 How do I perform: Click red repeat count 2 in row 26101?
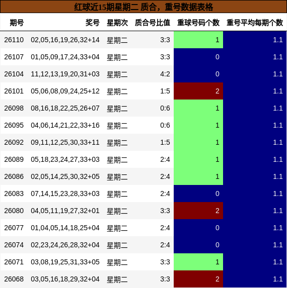(x=198, y=91)
